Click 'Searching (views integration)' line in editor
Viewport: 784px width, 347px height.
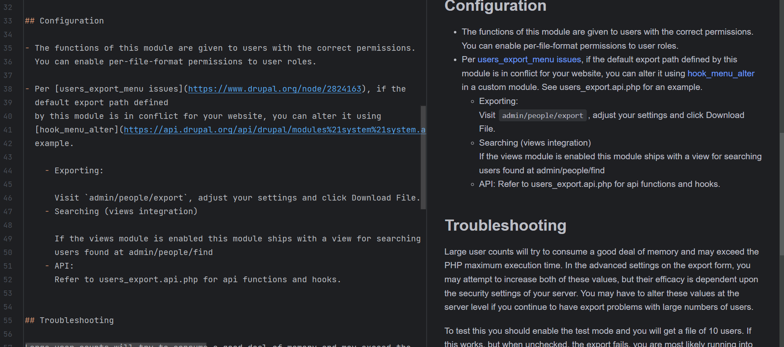(x=126, y=212)
